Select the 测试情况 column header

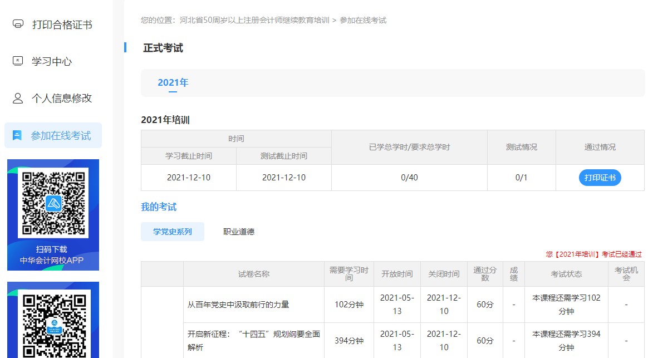[x=522, y=147]
